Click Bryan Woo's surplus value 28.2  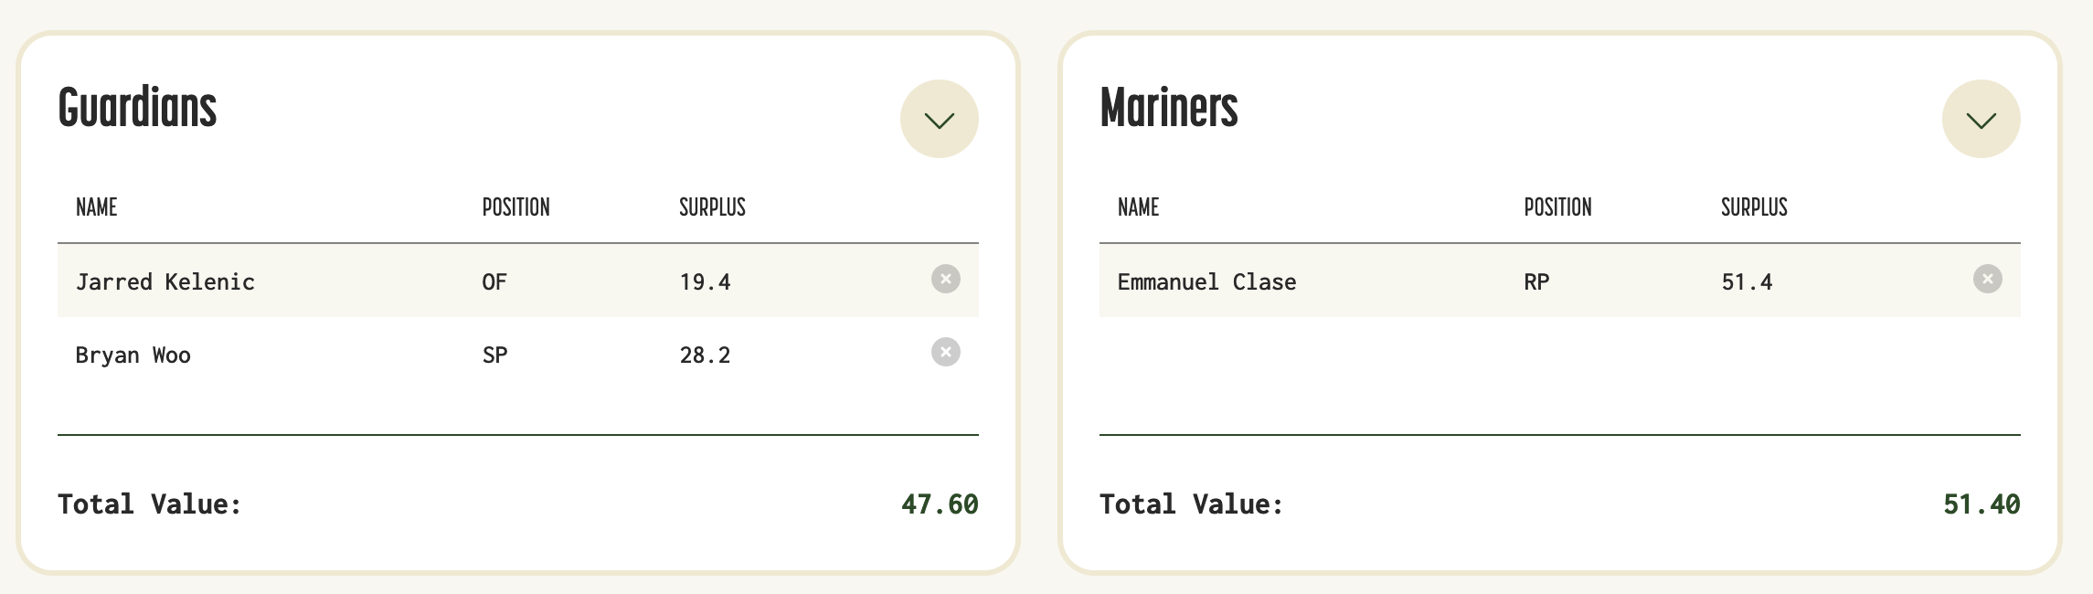pos(705,355)
